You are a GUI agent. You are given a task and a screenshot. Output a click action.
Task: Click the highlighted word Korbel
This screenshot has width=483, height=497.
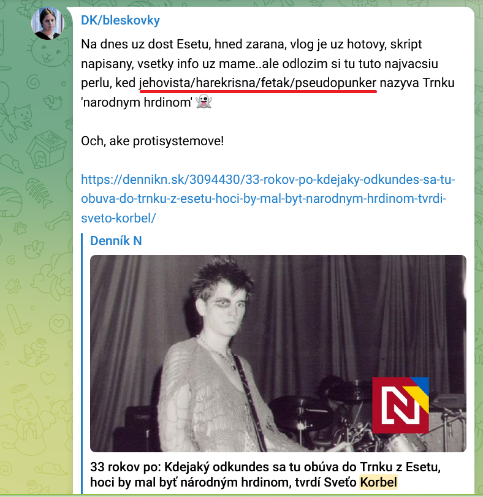click(378, 482)
